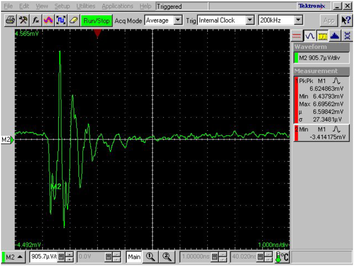Click the What's This help pointer icon
The width and height of the screenshot is (354, 266).
point(346,21)
